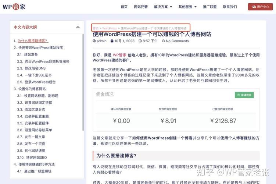Go to 设置你的博客网站 outline section

coord(32,89)
